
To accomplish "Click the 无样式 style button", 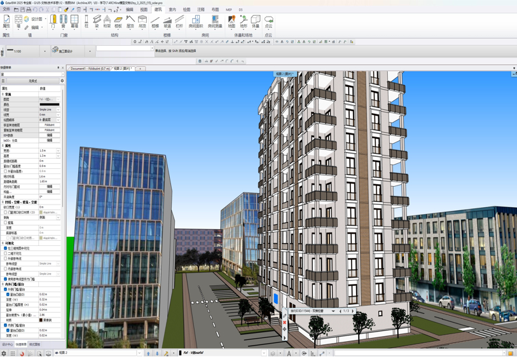I will click(32, 81).
